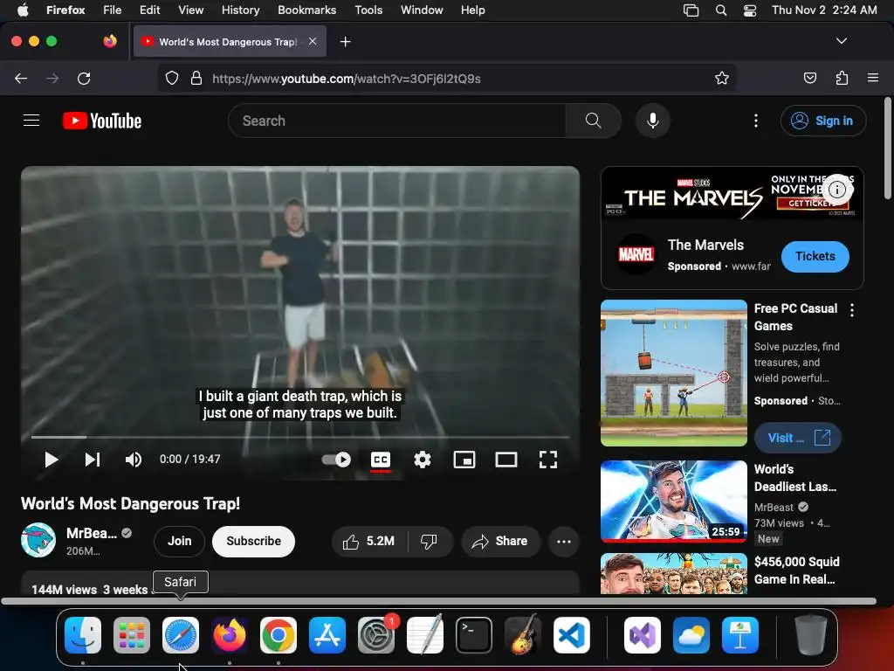Click the Join button
894x671 pixels.
pyautogui.click(x=180, y=541)
